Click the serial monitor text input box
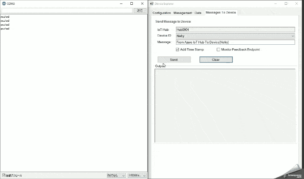Image resolution: width=304 pixels, height=179 pixels. coord(66,10)
